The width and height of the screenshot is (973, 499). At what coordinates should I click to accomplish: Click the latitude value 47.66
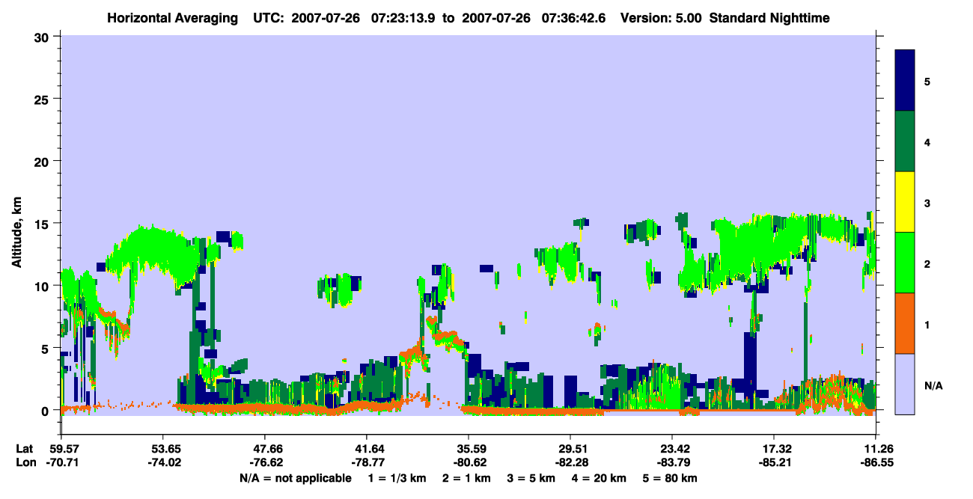tap(265, 449)
